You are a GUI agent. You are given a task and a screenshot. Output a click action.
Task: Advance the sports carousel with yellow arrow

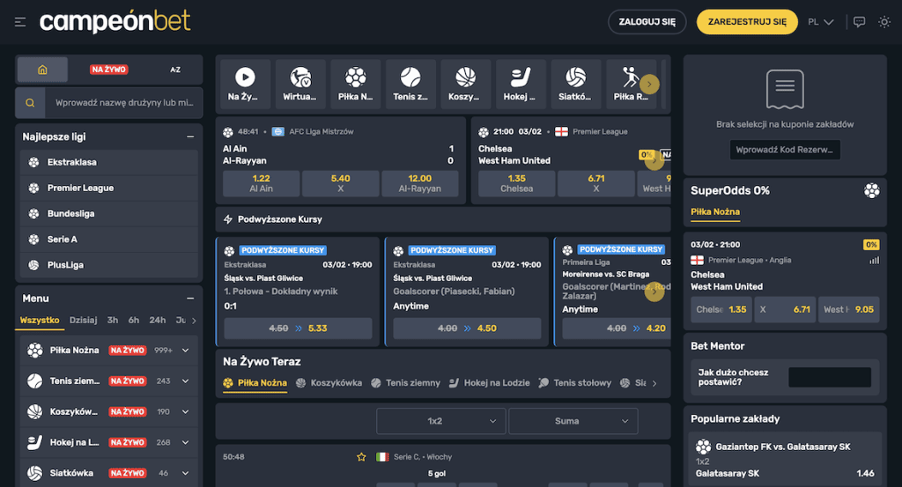649,85
